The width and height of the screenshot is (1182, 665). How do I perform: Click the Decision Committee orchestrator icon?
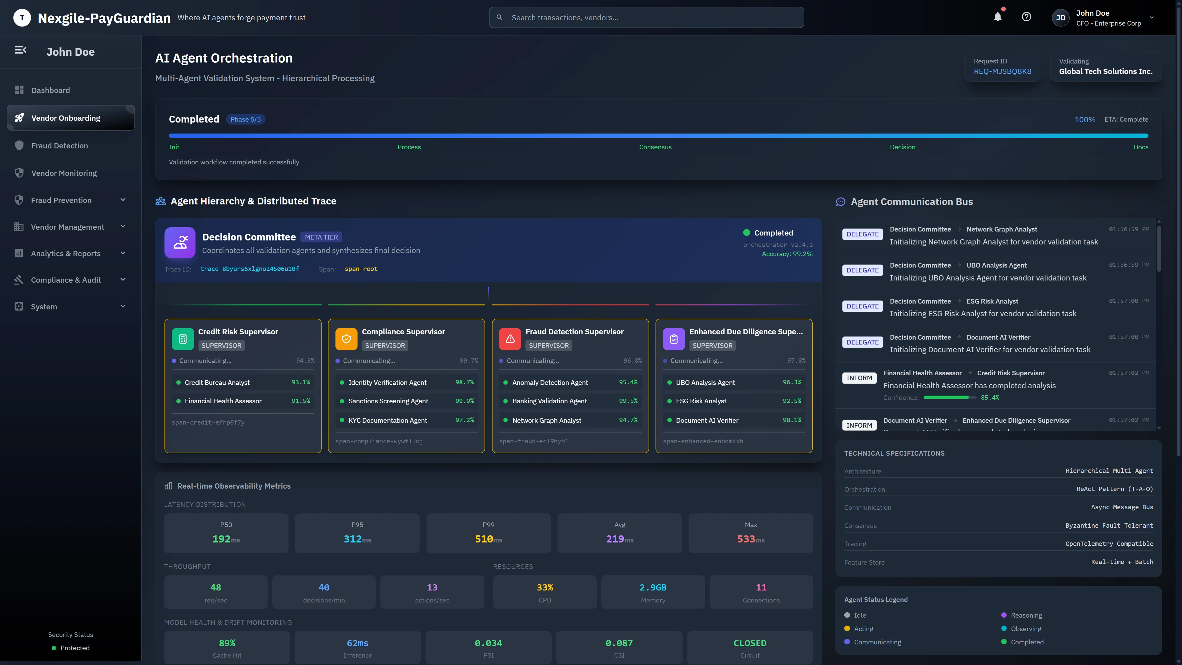(x=180, y=242)
